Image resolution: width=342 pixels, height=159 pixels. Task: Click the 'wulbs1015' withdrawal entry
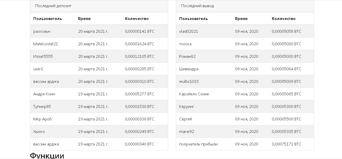click(x=189, y=82)
